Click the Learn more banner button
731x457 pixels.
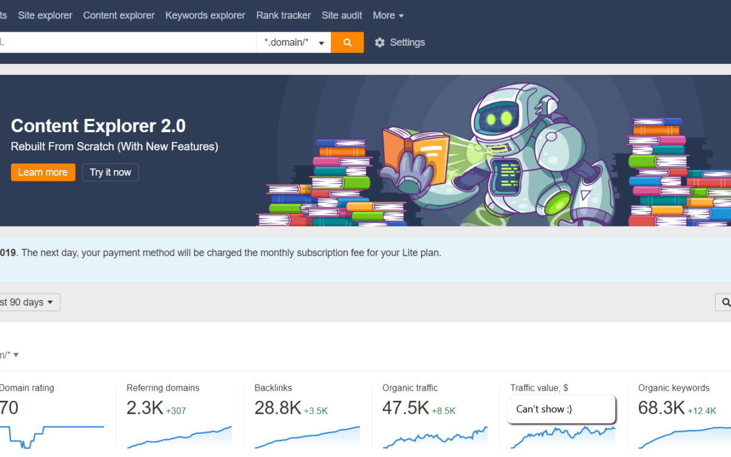(43, 172)
